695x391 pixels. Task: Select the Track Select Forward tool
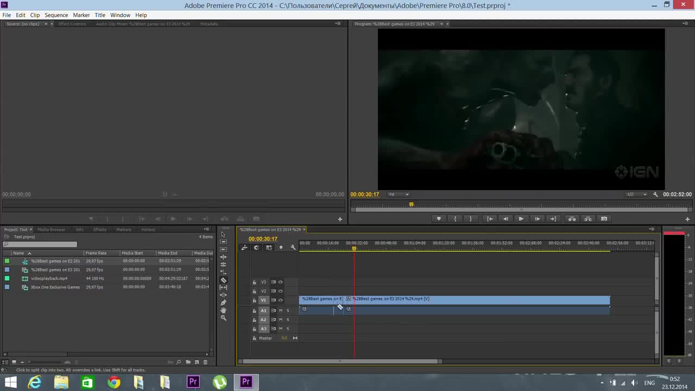pyautogui.click(x=223, y=242)
